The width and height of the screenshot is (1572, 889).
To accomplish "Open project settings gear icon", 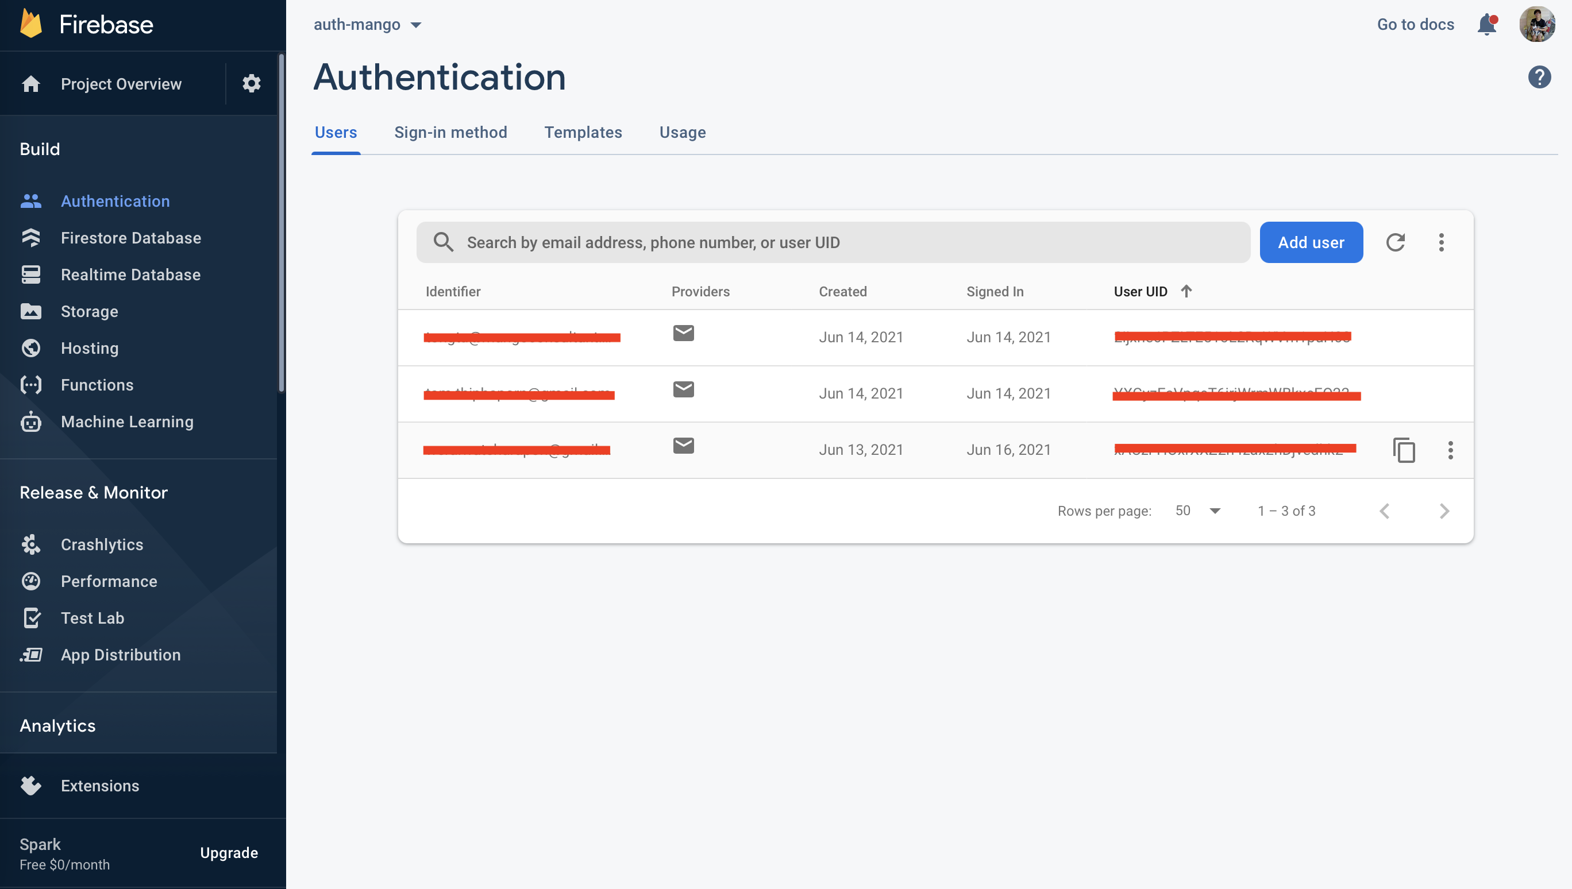I will click(x=252, y=84).
